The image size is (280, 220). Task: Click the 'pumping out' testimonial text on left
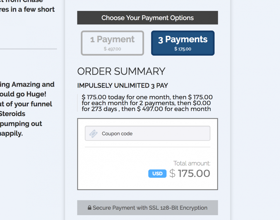21,124
